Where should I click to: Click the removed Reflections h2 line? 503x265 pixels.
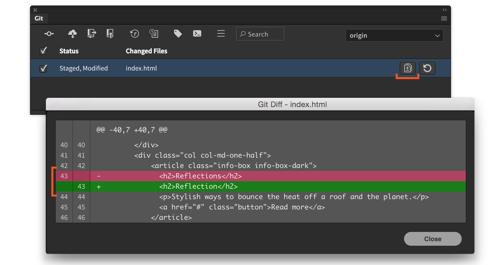point(261,176)
